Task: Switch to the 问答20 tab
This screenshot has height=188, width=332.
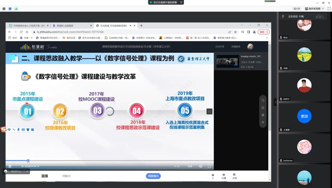Action: tap(66, 176)
